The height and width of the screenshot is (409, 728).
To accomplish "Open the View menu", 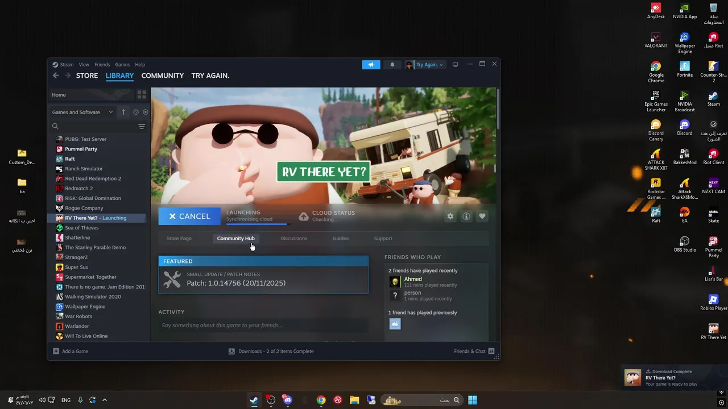I will click(x=84, y=65).
